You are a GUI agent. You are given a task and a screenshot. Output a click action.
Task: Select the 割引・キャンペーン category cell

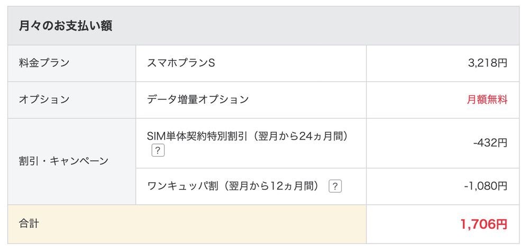point(63,161)
